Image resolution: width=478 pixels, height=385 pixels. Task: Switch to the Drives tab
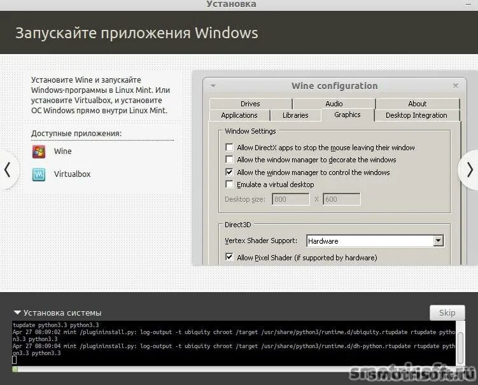click(250, 104)
